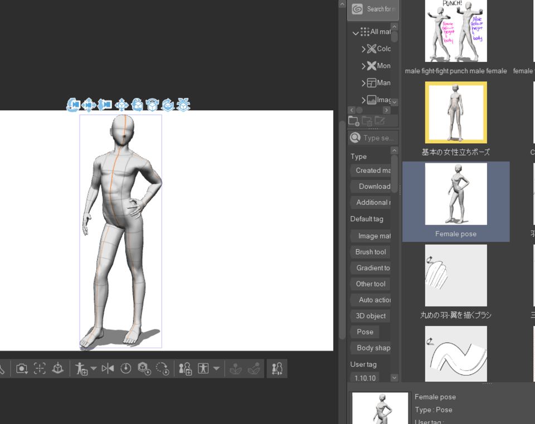Select the pan camera manipulator icon
This screenshot has width=535, height=424.
[x=89, y=105]
